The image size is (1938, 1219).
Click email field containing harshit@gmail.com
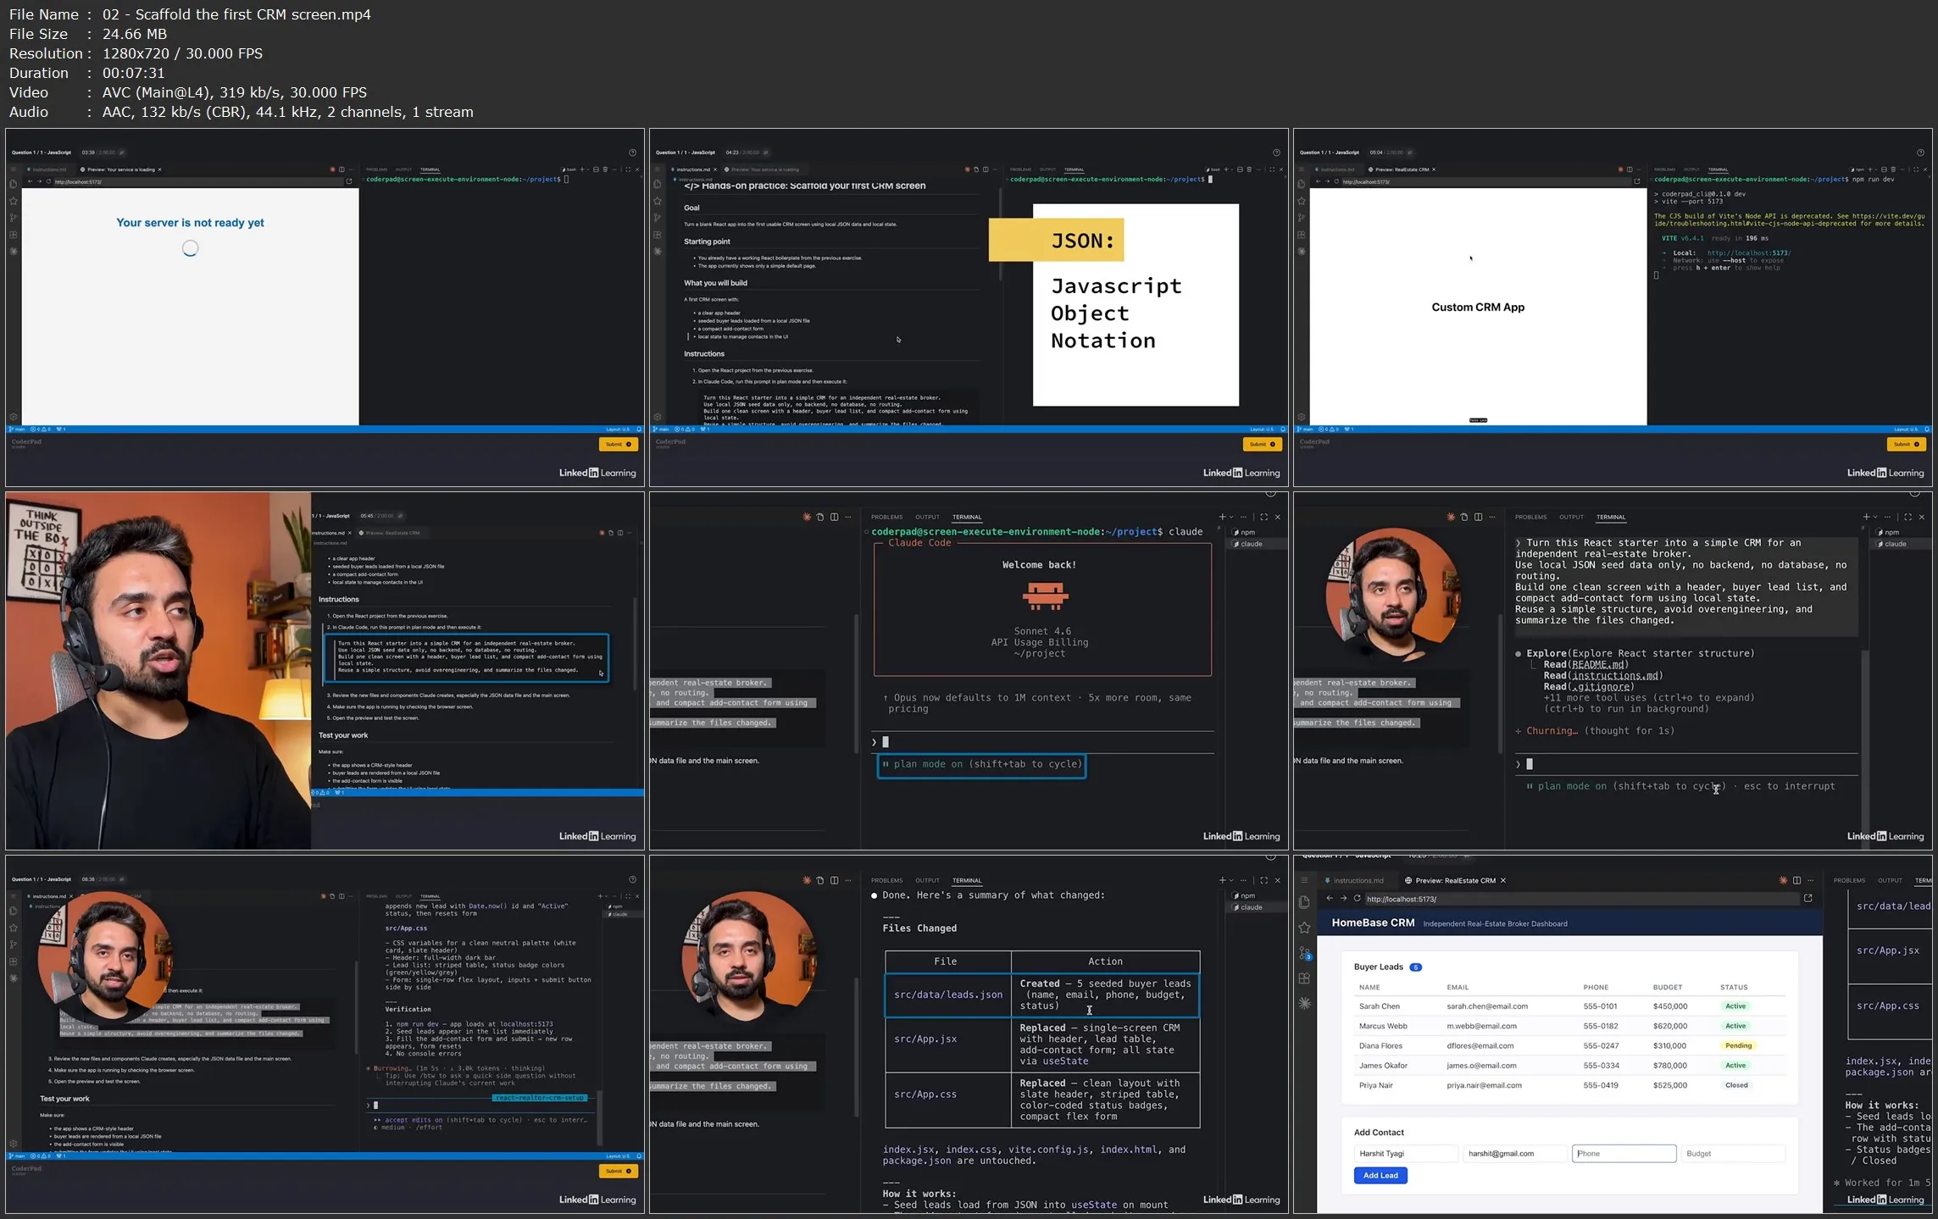tap(1515, 1153)
